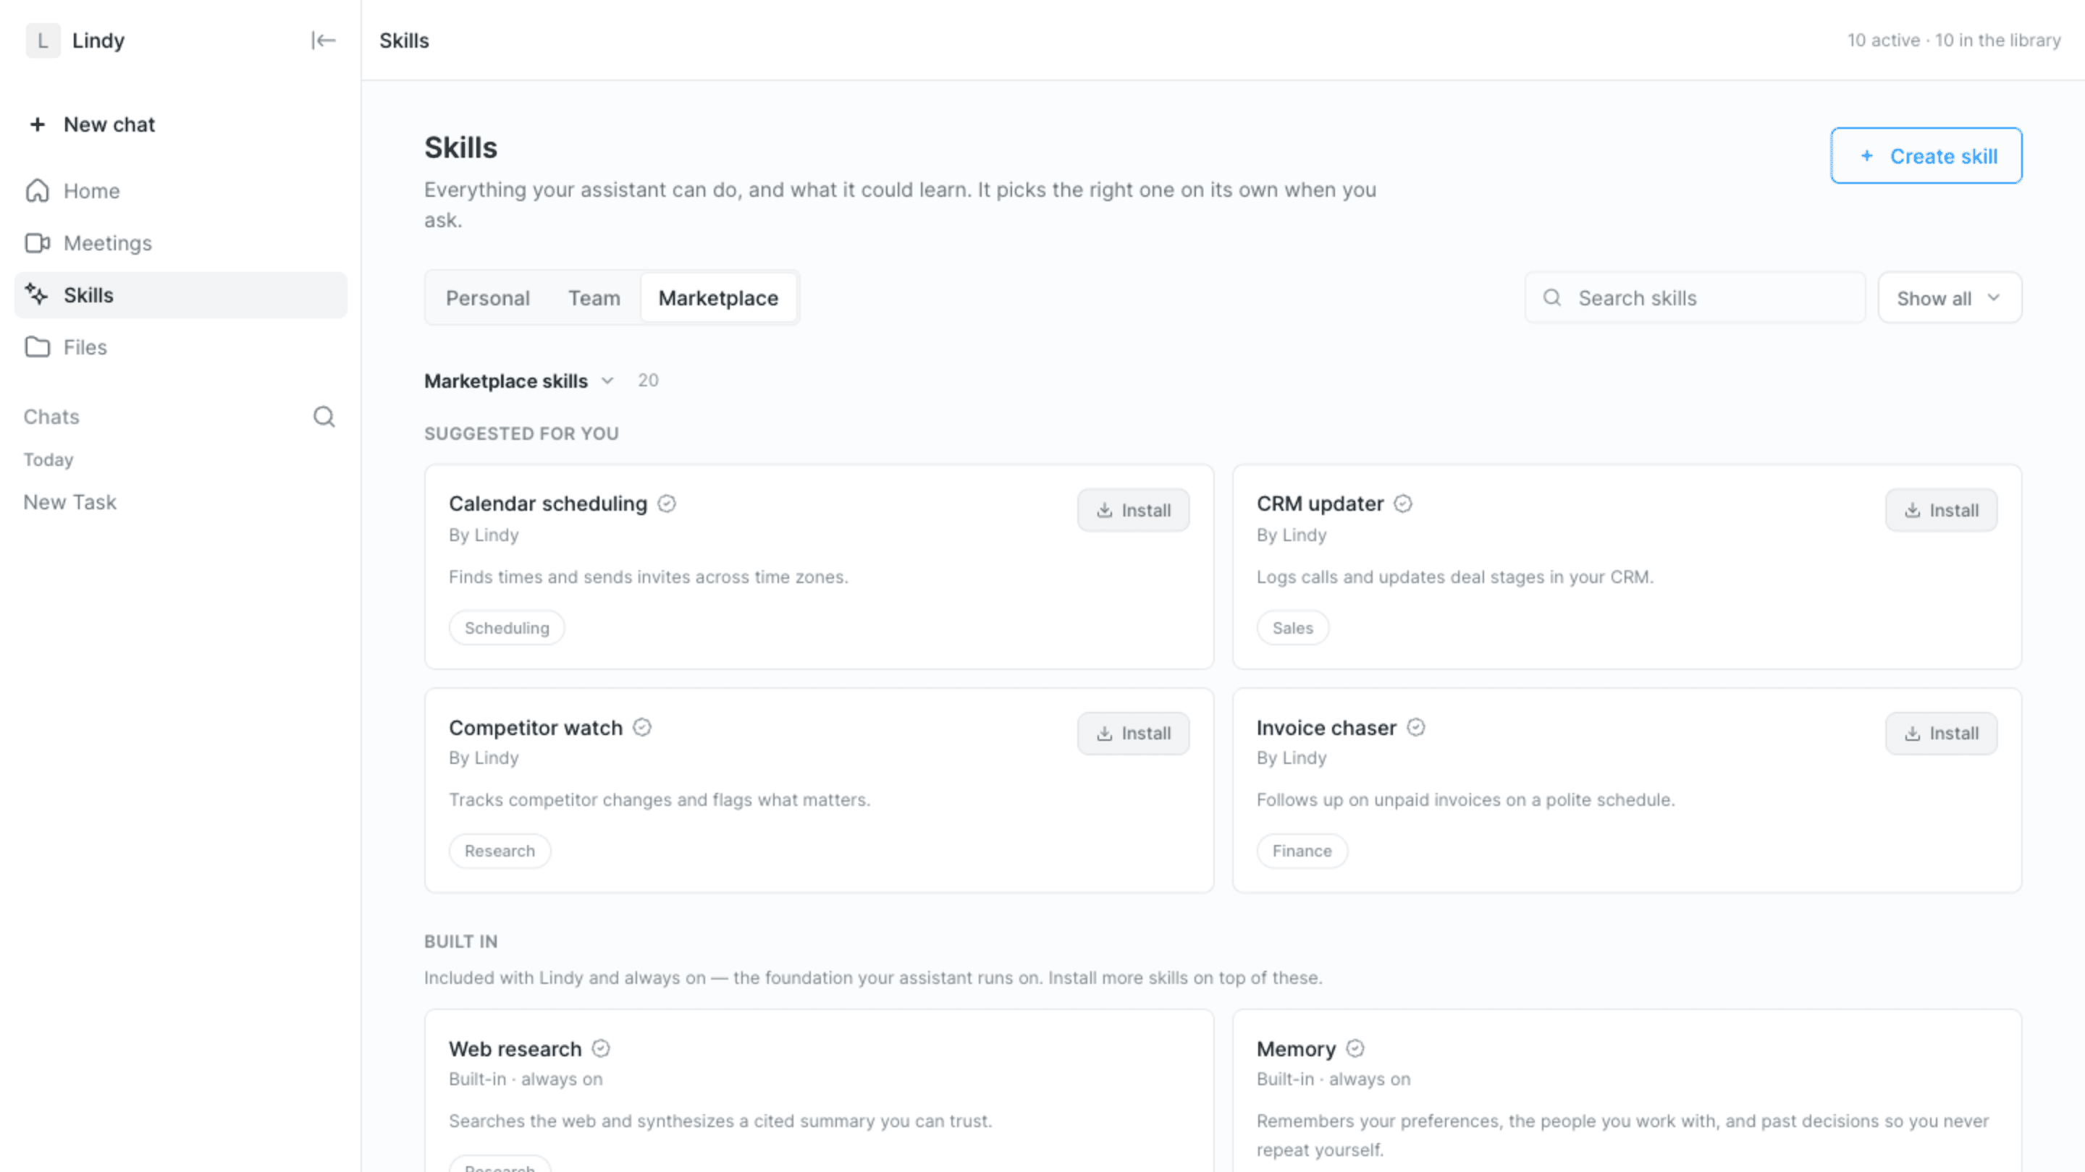Click the verified badge next to Competitor watch
The image size is (2085, 1172).
pos(642,728)
